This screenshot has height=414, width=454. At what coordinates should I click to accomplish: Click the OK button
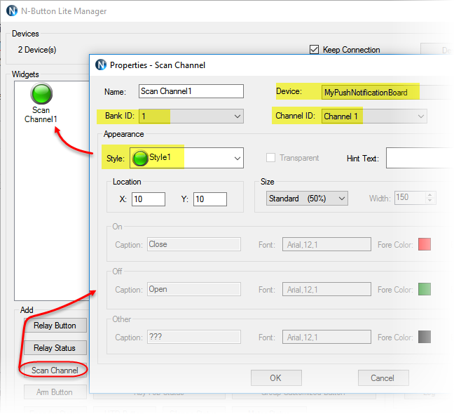(x=276, y=378)
